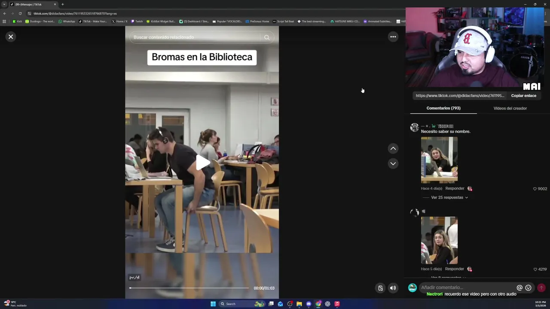The height and width of the screenshot is (309, 550).
Task: Like the comment with 4219 likes
Action: tap(535, 269)
